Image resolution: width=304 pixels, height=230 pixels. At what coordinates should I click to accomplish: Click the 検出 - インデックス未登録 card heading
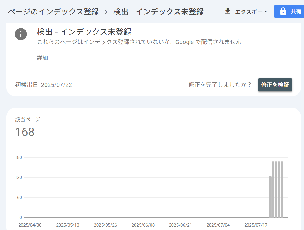[x=84, y=32]
